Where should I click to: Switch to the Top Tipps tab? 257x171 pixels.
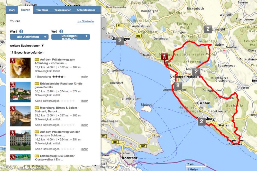point(42,10)
